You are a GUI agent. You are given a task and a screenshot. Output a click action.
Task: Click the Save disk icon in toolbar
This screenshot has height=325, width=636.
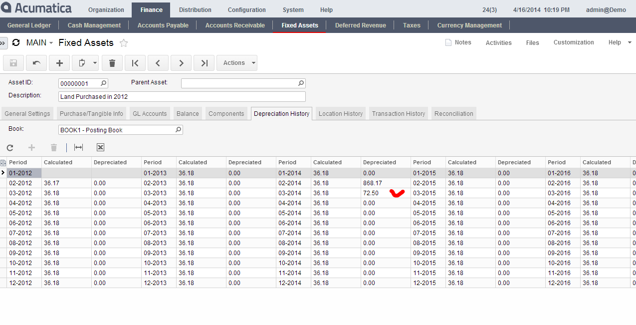coord(13,63)
